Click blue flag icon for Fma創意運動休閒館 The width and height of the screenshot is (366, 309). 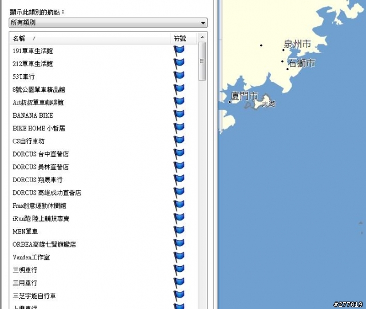point(179,206)
